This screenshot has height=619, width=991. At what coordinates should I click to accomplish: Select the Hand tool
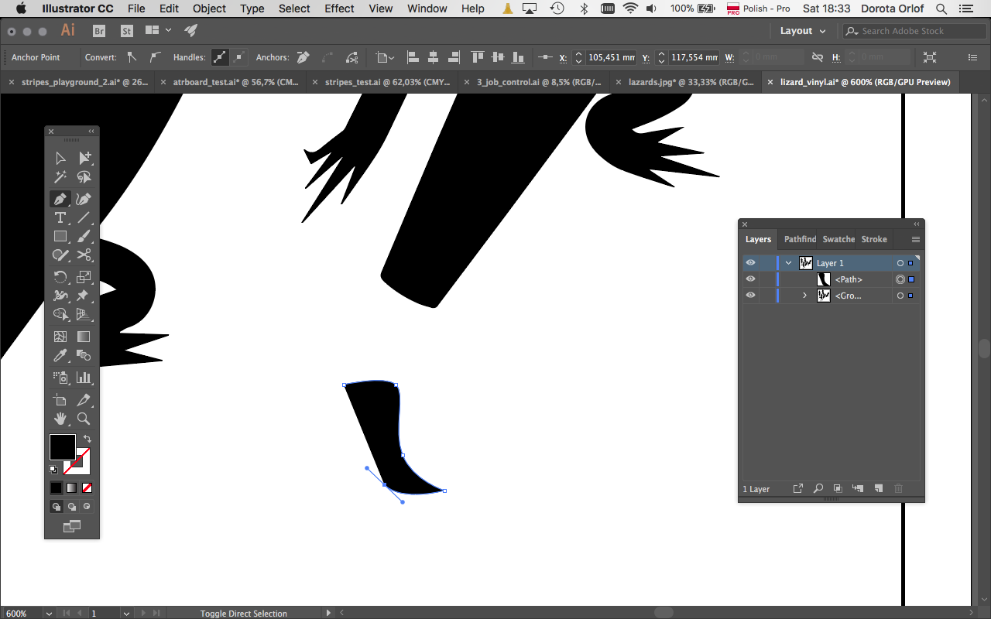coord(60,419)
